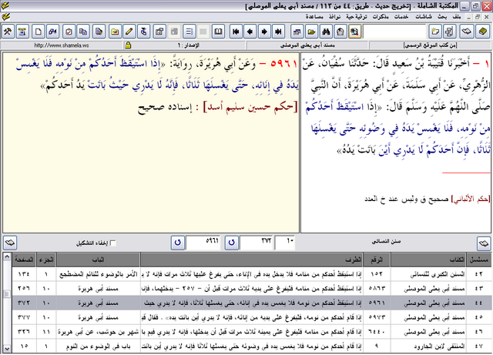Click refresh arrow beside the 5961 field

[178, 243]
